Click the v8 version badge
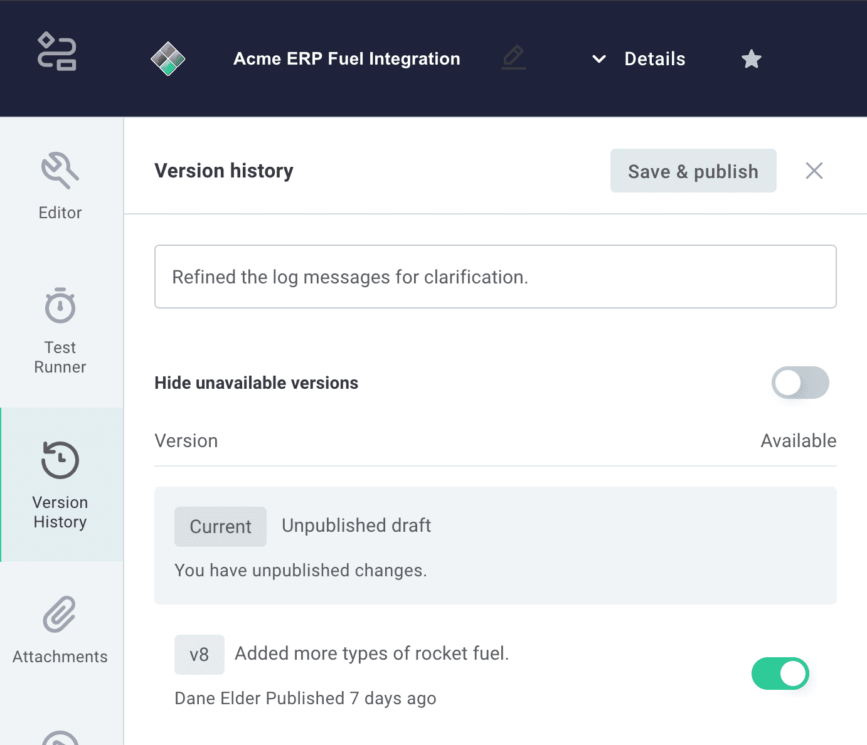This screenshot has width=867, height=745. (199, 655)
